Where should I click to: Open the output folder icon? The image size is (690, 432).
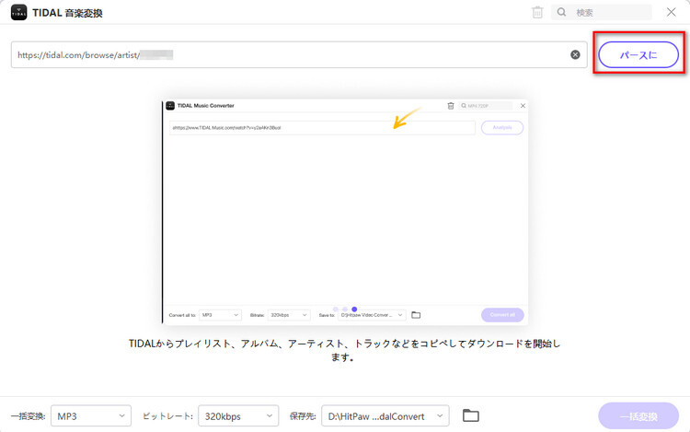point(471,415)
